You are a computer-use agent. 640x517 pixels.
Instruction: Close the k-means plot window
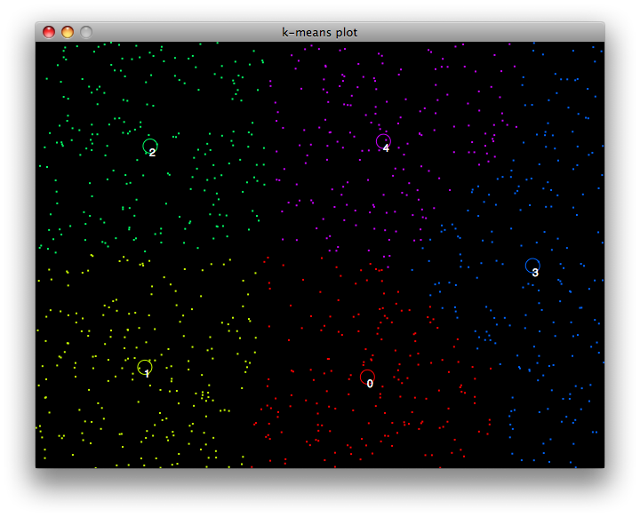(49, 32)
